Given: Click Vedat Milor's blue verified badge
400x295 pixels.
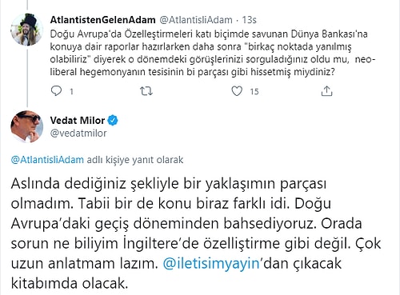Looking at the screenshot, I should click(x=113, y=121).
